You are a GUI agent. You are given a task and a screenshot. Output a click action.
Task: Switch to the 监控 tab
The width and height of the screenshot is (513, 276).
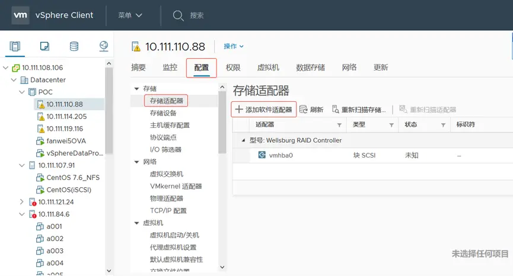pos(170,68)
